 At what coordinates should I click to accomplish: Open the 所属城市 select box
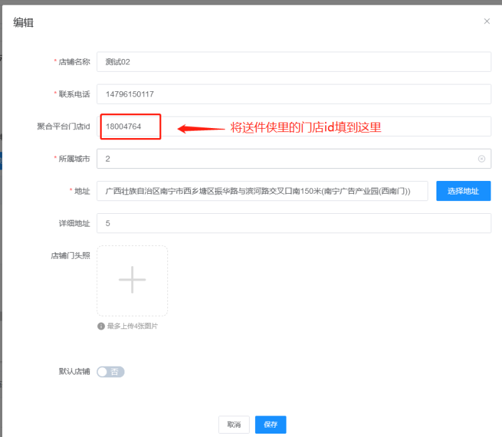294,159
